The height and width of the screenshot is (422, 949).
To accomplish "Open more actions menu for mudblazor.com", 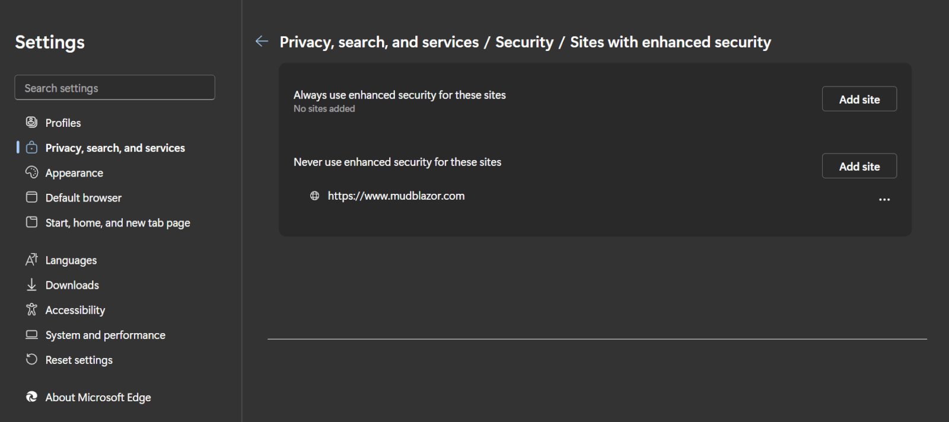I will [x=884, y=200].
